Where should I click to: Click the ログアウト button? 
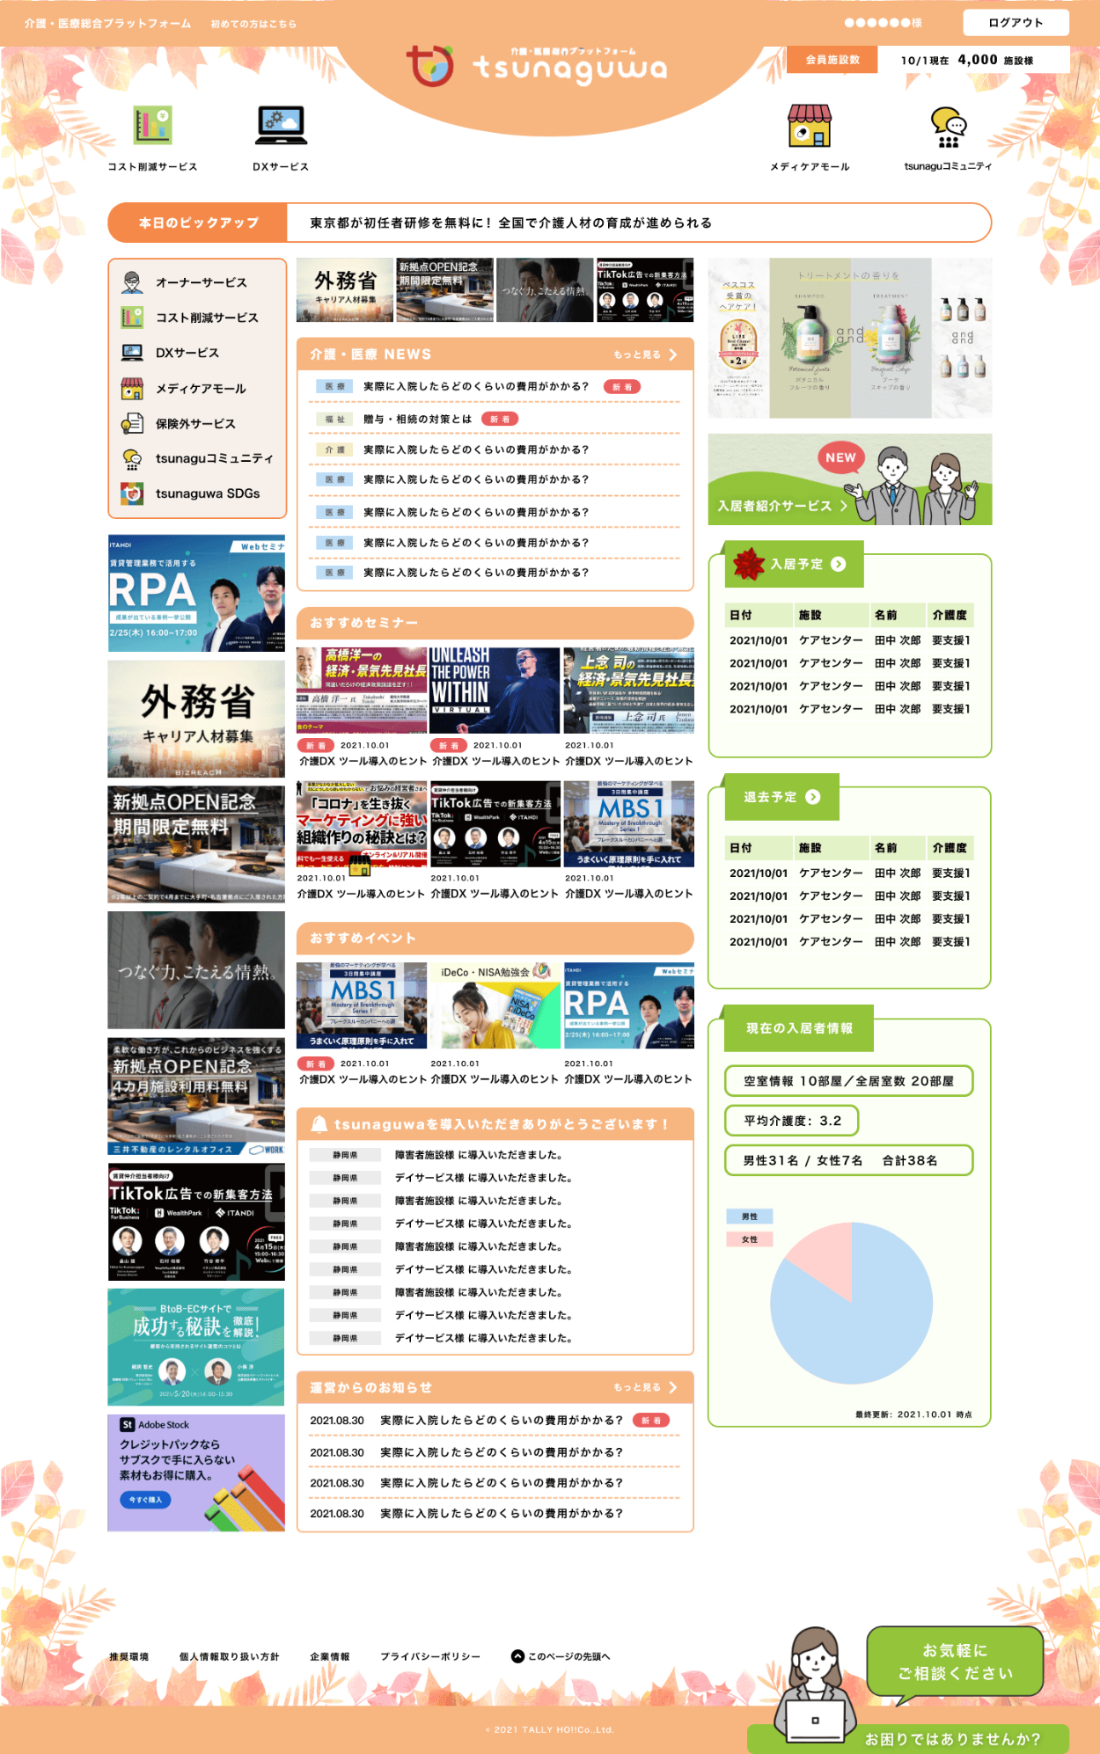point(1016,23)
